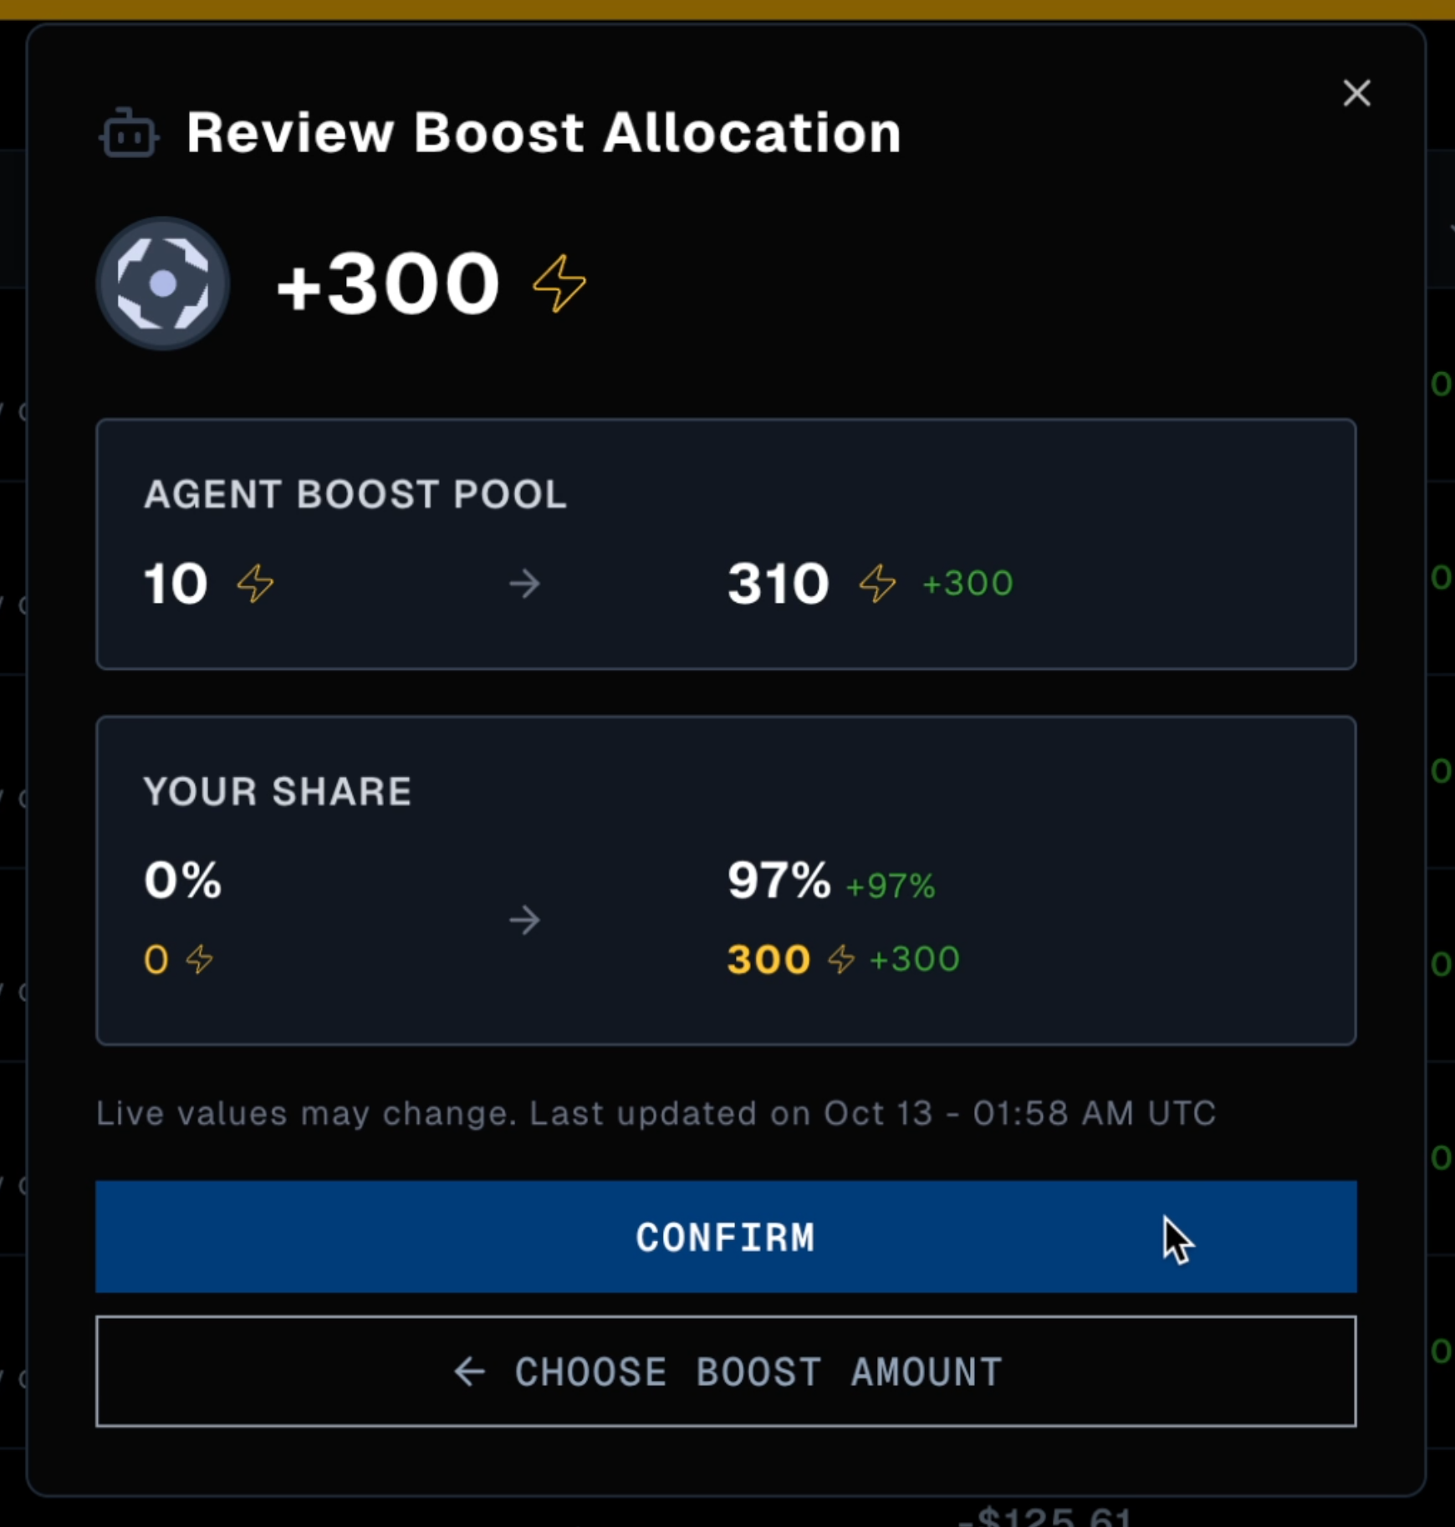Click the YOUR SHARE label
The image size is (1455, 1527).
278,791
